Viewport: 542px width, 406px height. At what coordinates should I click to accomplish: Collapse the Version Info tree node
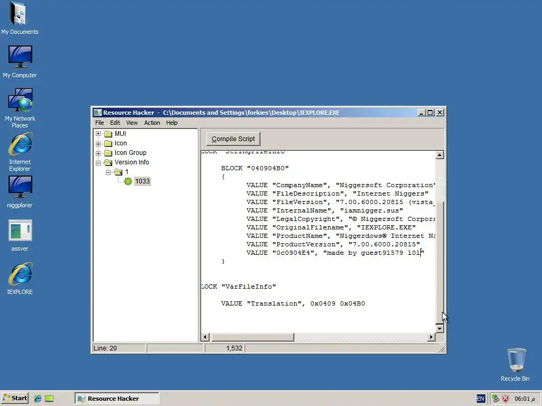point(98,162)
